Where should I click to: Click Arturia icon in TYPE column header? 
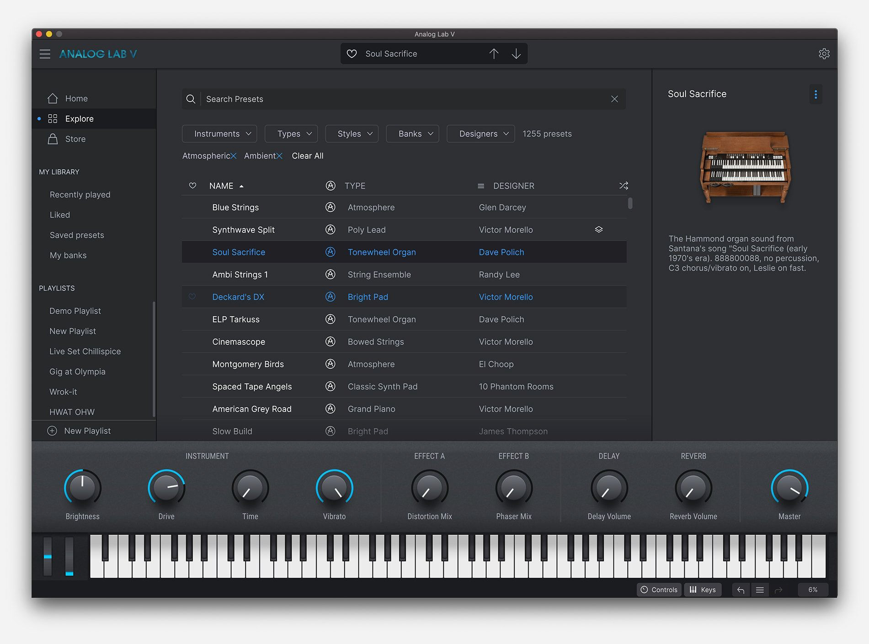331,186
